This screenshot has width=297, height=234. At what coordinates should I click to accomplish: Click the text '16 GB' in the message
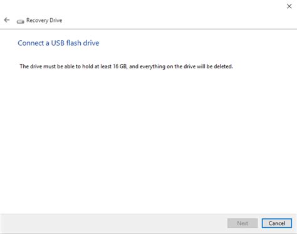120,66
